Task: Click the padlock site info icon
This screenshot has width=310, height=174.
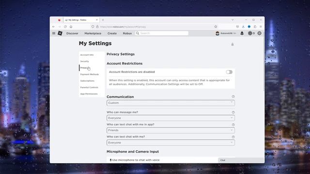Action: point(97,27)
